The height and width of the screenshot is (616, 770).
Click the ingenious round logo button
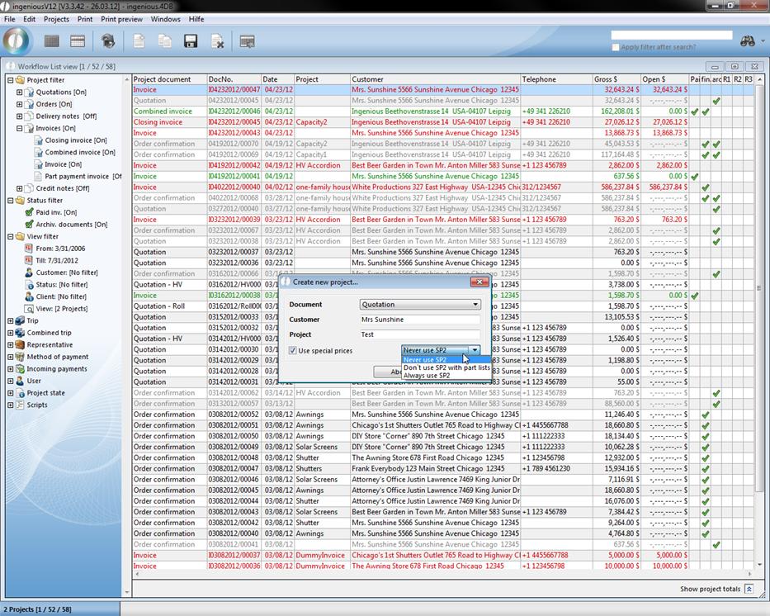[x=17, y=40]
